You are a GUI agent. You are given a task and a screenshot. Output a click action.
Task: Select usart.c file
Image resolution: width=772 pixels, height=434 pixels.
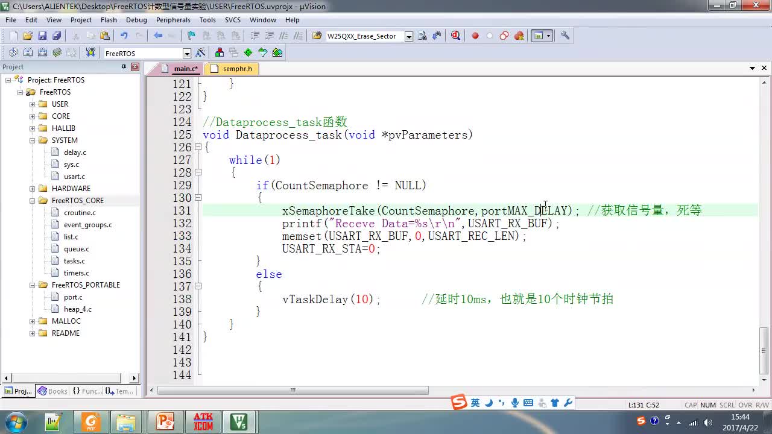pyautogui.click(x=74, y=177)
